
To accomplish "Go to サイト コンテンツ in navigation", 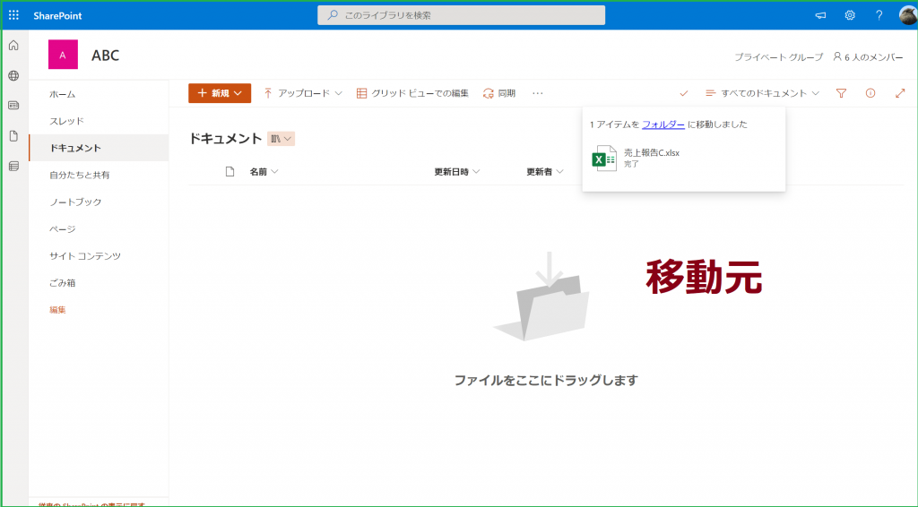I will 85,255.
